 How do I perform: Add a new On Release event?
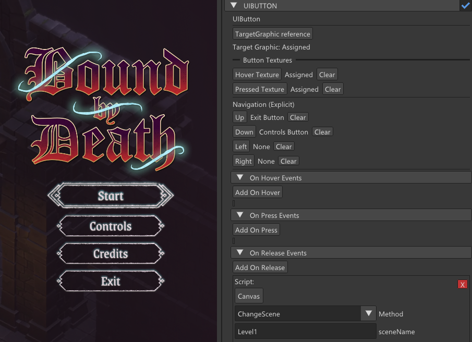pyautogui.click(x=260, y=267)
